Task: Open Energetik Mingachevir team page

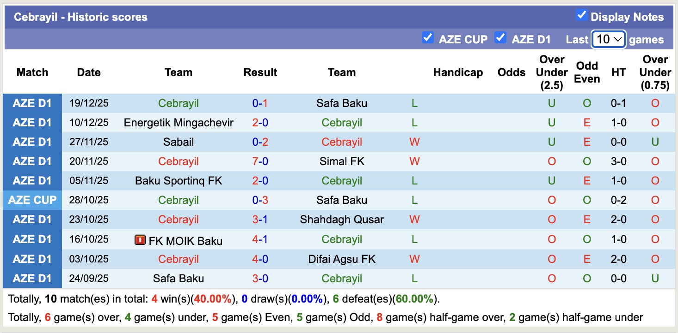Action: pyautogui.click(x=179, y=122)
